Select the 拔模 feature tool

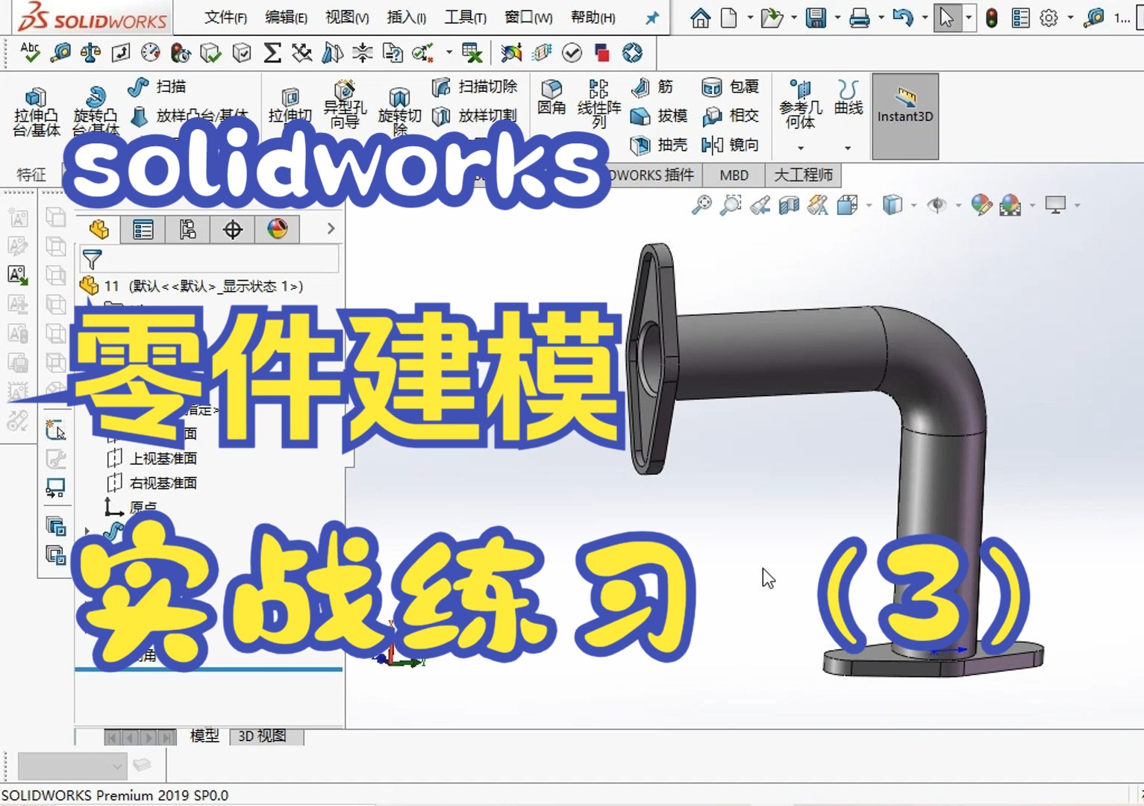657,116
